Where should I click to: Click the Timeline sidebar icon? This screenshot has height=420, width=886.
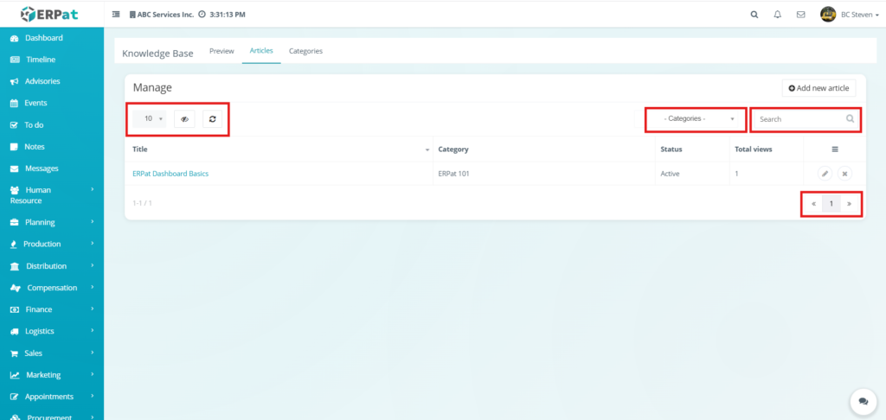16,60
